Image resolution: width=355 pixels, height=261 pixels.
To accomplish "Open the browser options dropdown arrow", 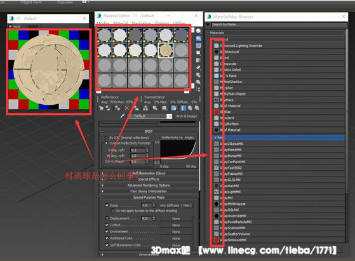I will pyautogui.click(x=208, y=24).
